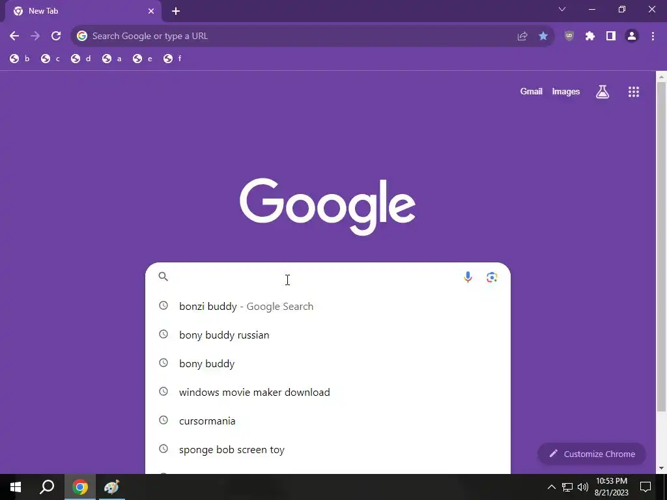The height and width of the screenshot is (500, 667).
Task: Open Windows taskbar search
Action: 47,487
